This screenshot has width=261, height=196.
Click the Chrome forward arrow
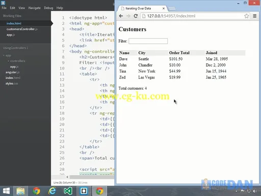[x=128, y=16]
